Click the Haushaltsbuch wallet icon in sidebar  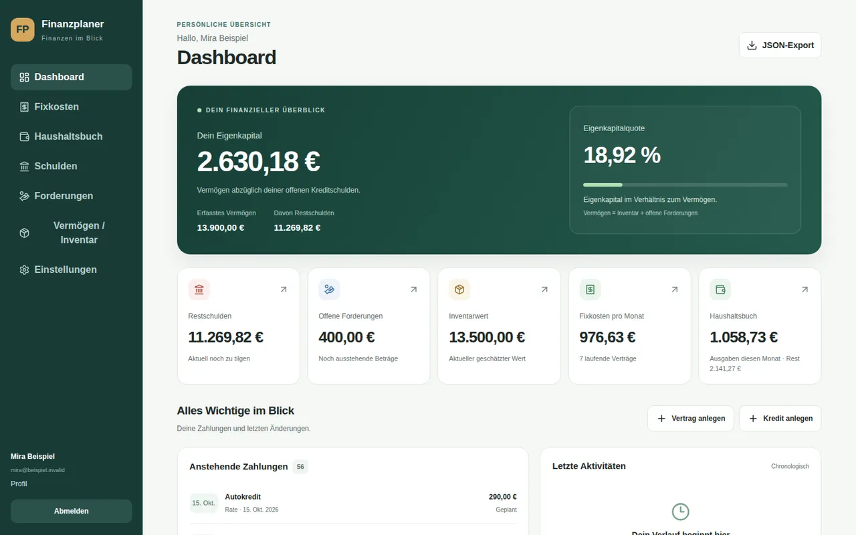(x=24, y=136)
